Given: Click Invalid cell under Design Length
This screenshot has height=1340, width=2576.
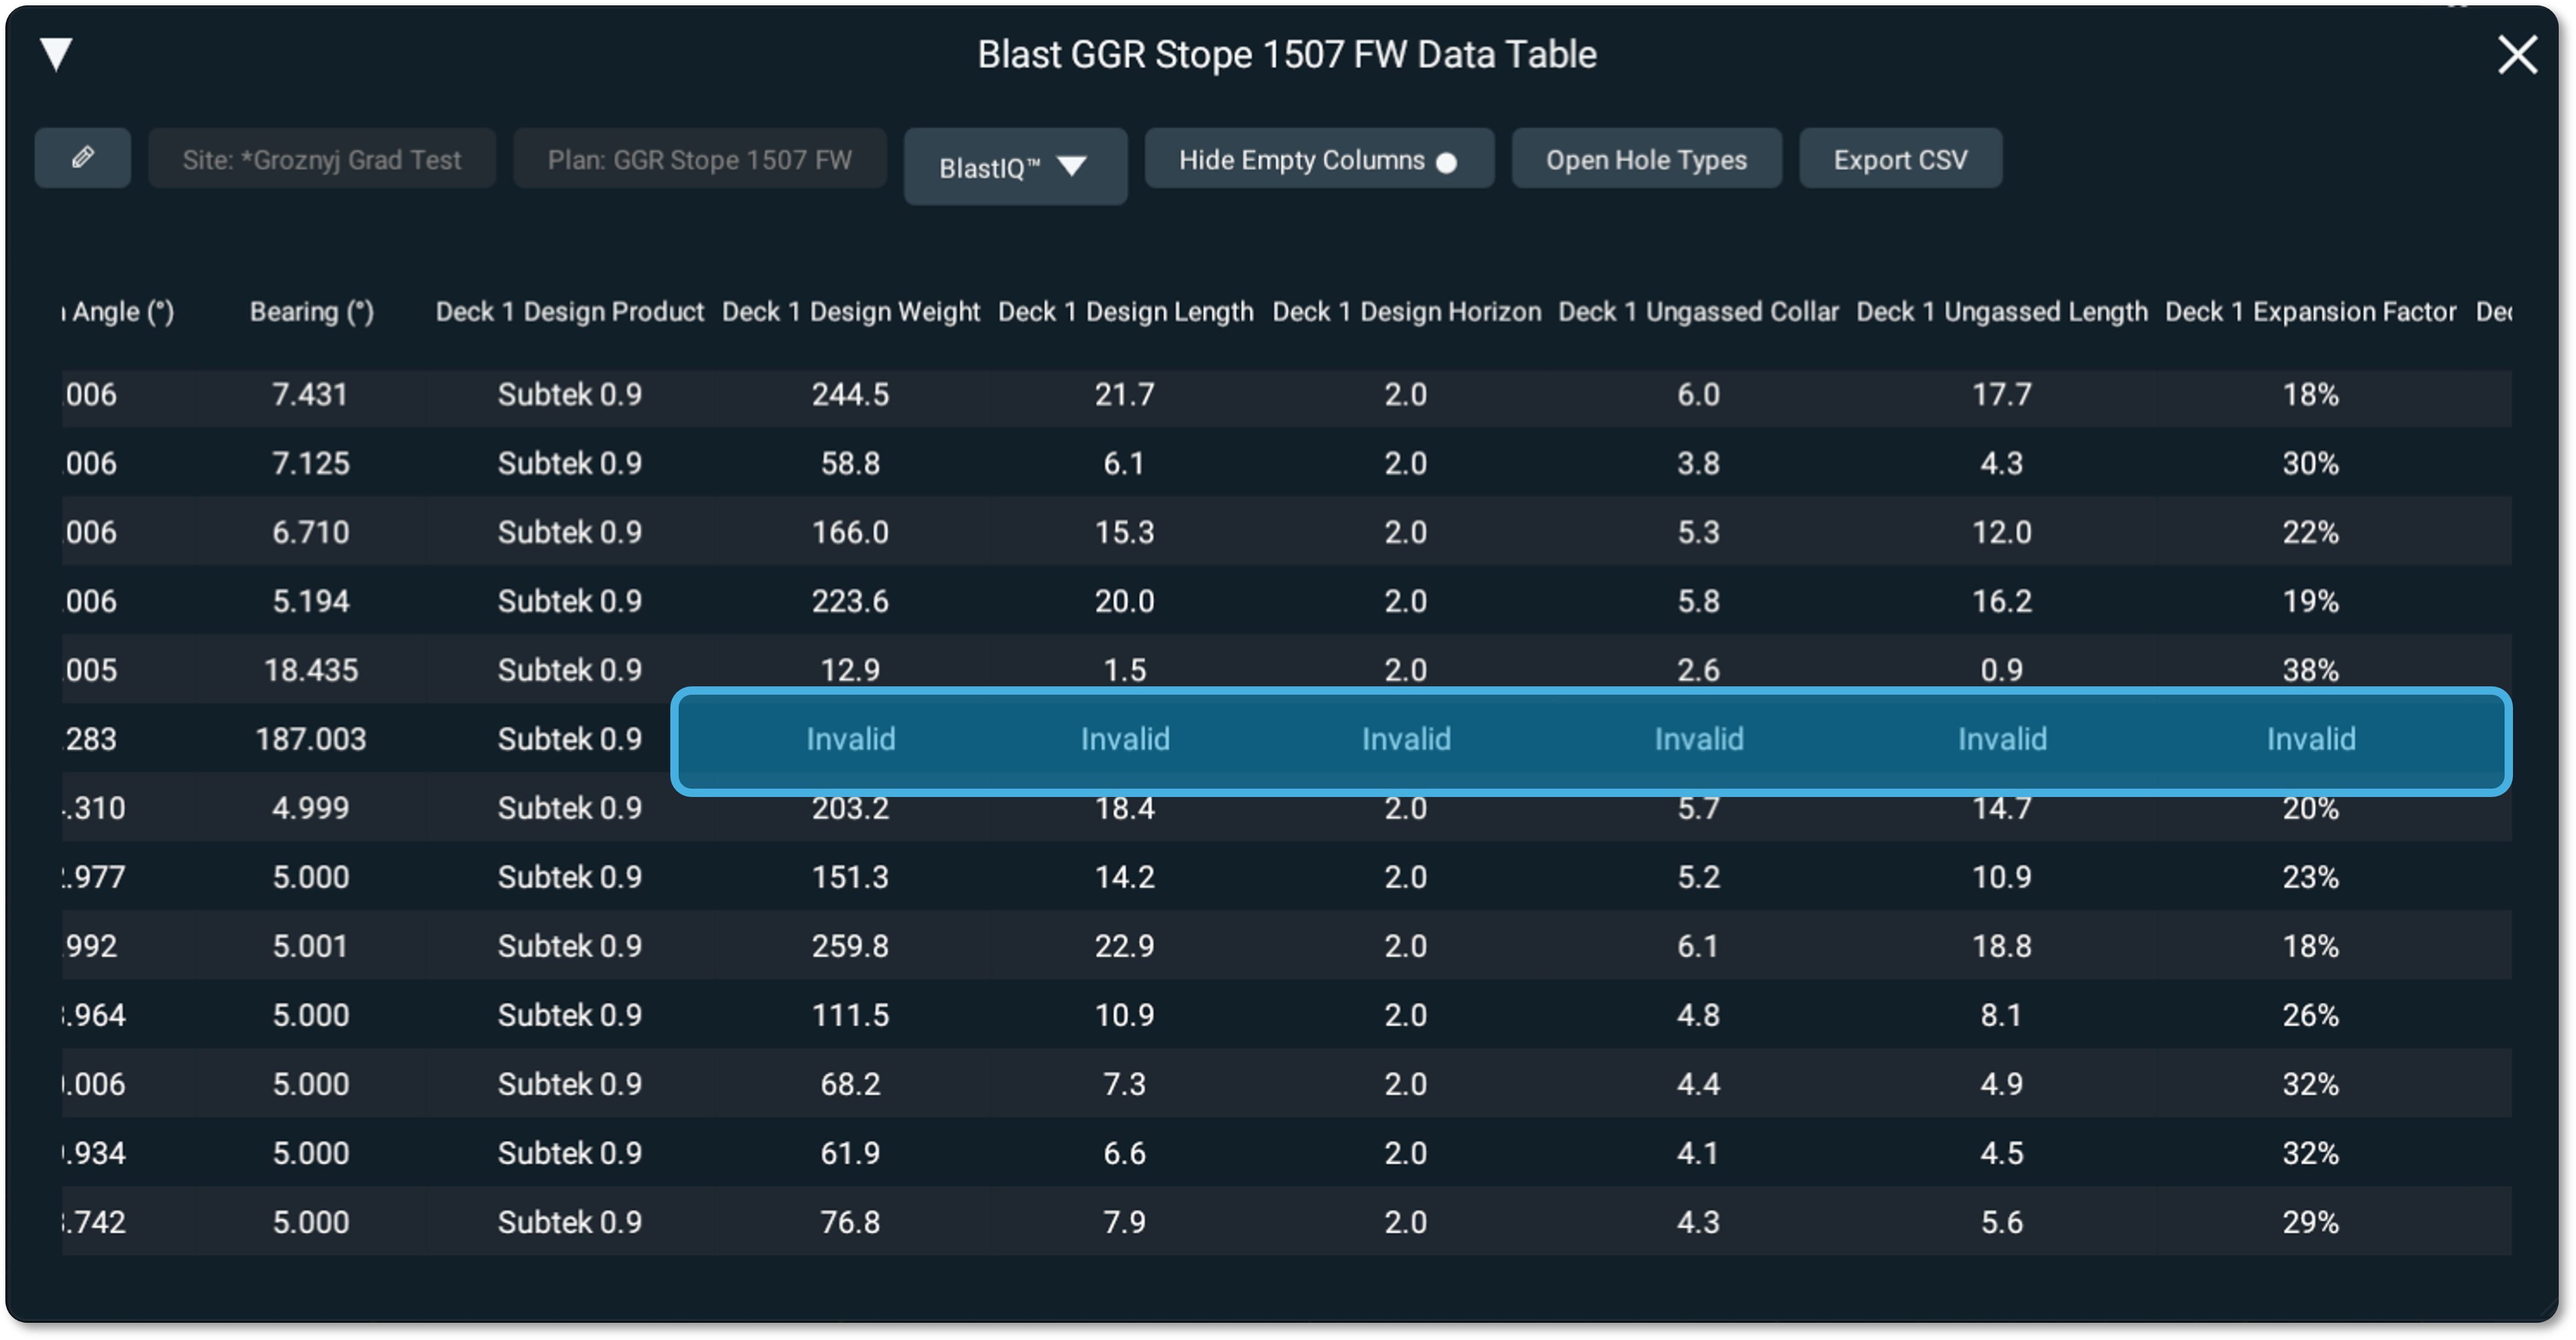Looking at the screenshot, I should [x=1125, y=739].
